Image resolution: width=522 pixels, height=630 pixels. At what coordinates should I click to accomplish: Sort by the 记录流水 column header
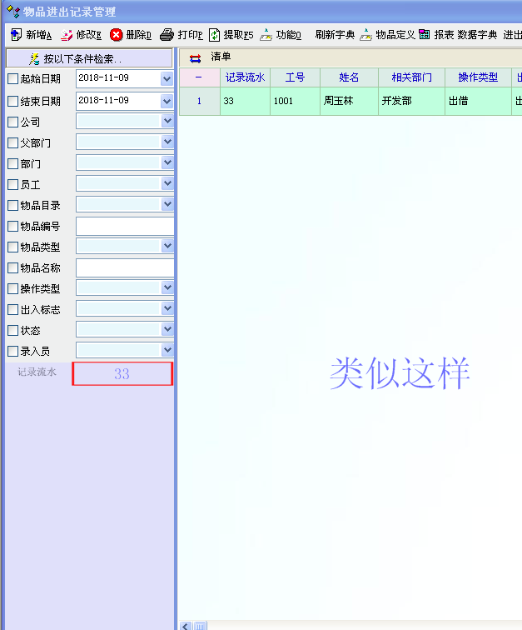click(x=245, y=77)
